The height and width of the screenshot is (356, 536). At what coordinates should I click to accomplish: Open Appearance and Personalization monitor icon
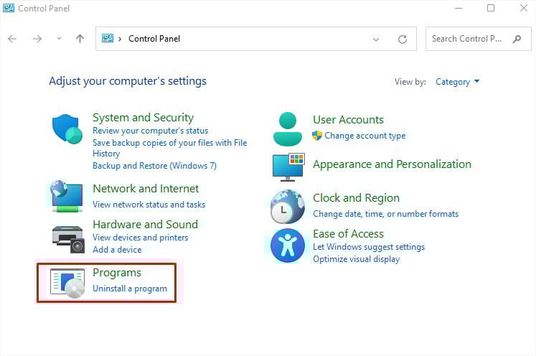pos(288,167)
